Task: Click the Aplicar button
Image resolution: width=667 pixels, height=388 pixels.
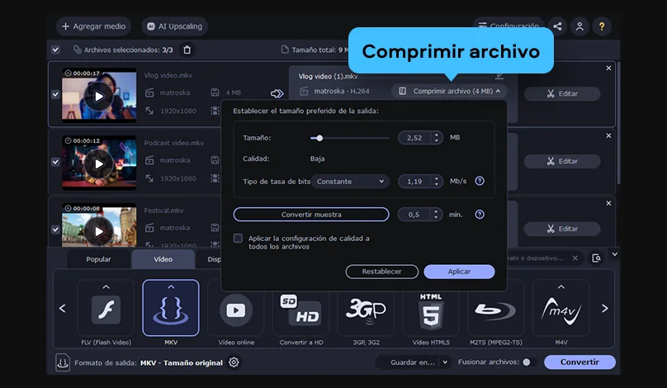Action: [459, 272]
